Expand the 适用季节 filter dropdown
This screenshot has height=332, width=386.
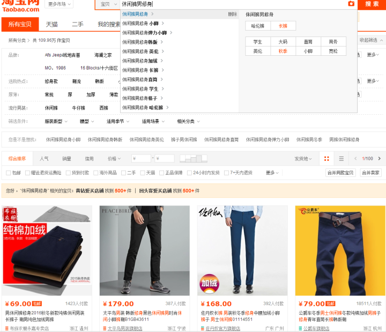[x=117, y=121]
